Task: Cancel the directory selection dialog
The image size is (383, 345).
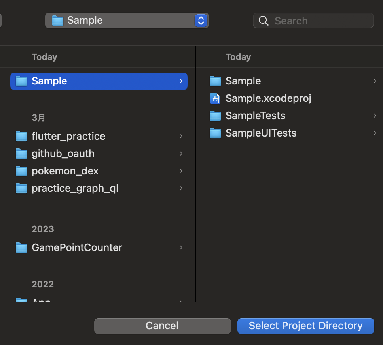Action: 162,326
